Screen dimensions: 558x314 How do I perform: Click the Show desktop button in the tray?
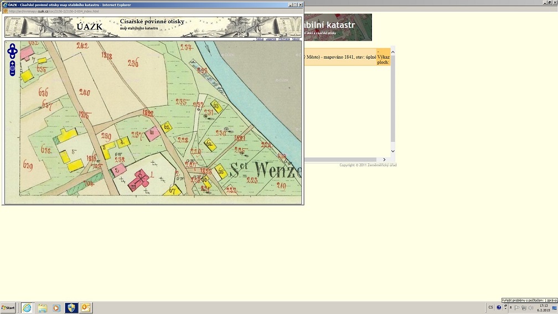pyautogui.click(x=555, y=307)
